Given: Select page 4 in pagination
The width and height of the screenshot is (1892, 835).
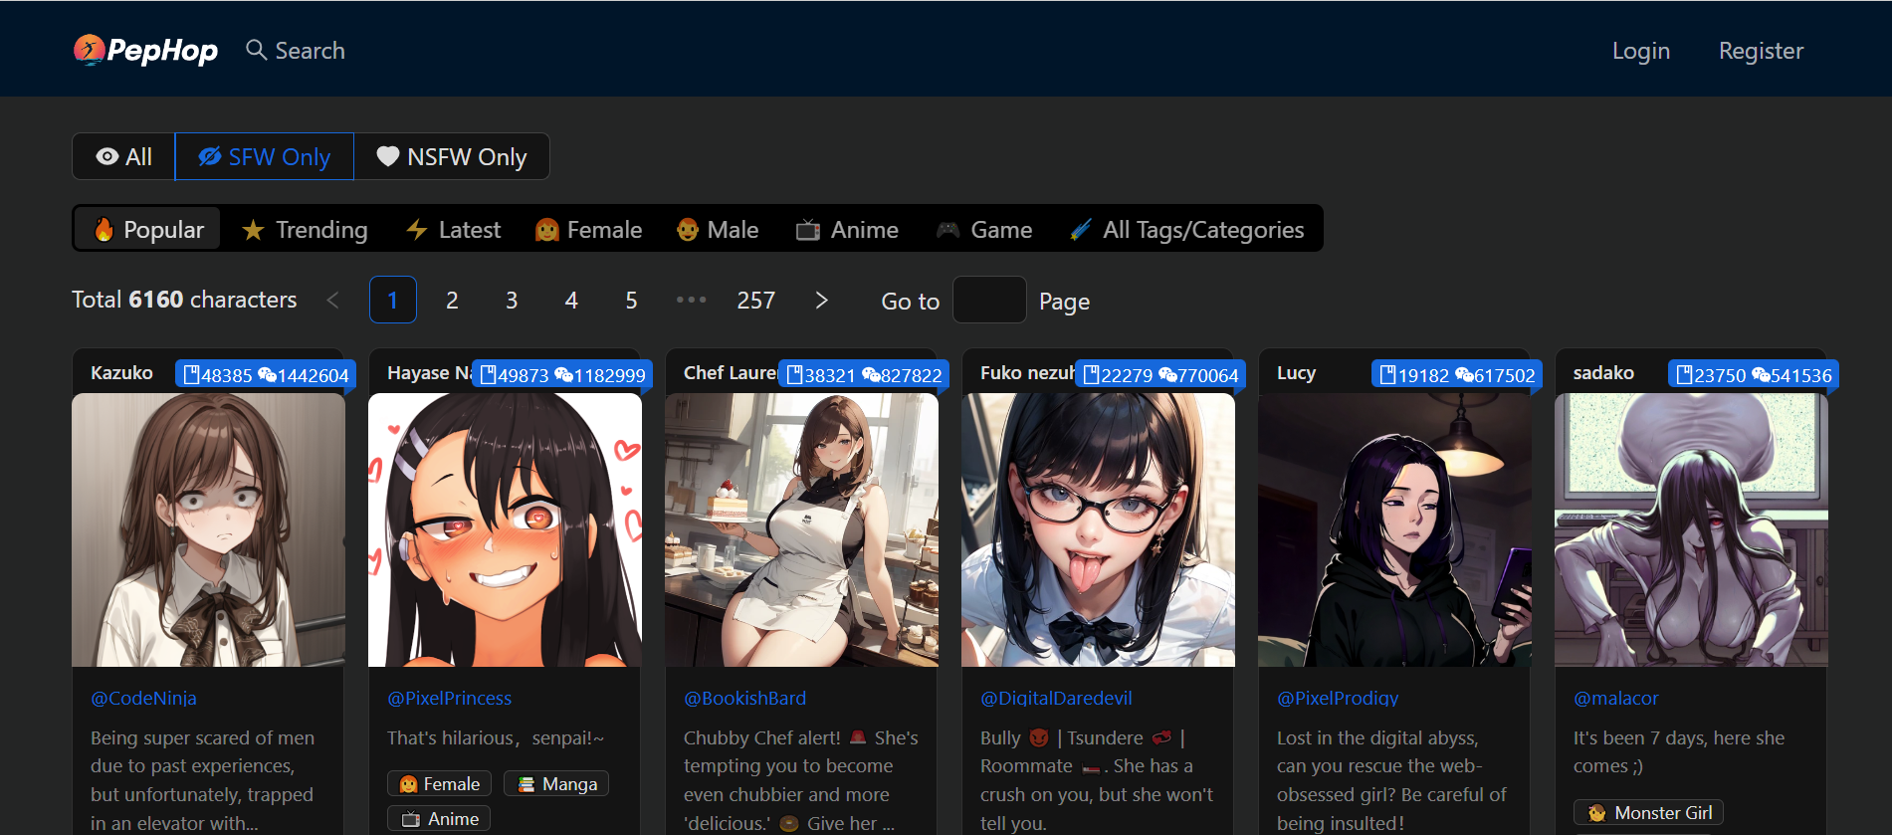Looking at the screenshot, I should coord(571,300).
